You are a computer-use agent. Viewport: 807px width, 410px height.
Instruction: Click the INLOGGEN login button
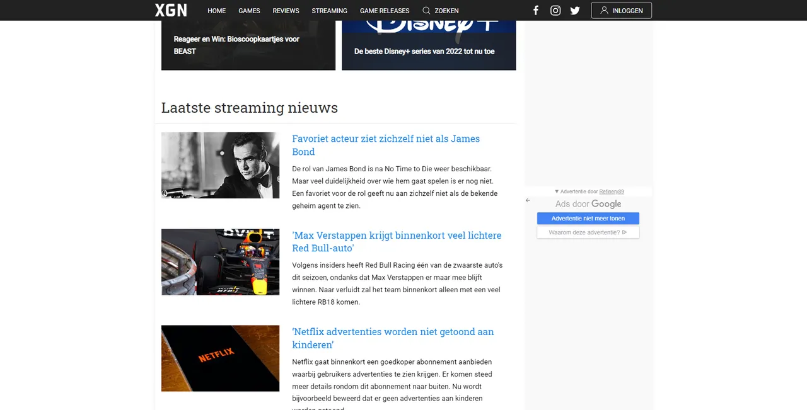pos(621,10)
